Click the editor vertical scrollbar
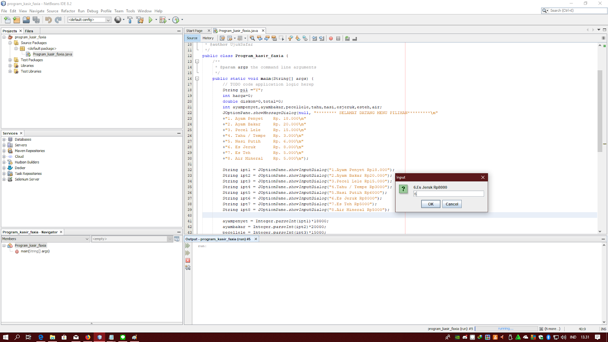This screenshot has height=342, width=608. [x=600, y=111]
